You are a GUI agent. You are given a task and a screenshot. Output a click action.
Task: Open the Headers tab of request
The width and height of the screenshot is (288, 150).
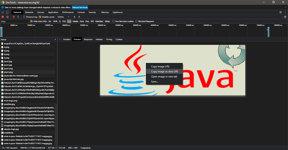coord(67,39)
